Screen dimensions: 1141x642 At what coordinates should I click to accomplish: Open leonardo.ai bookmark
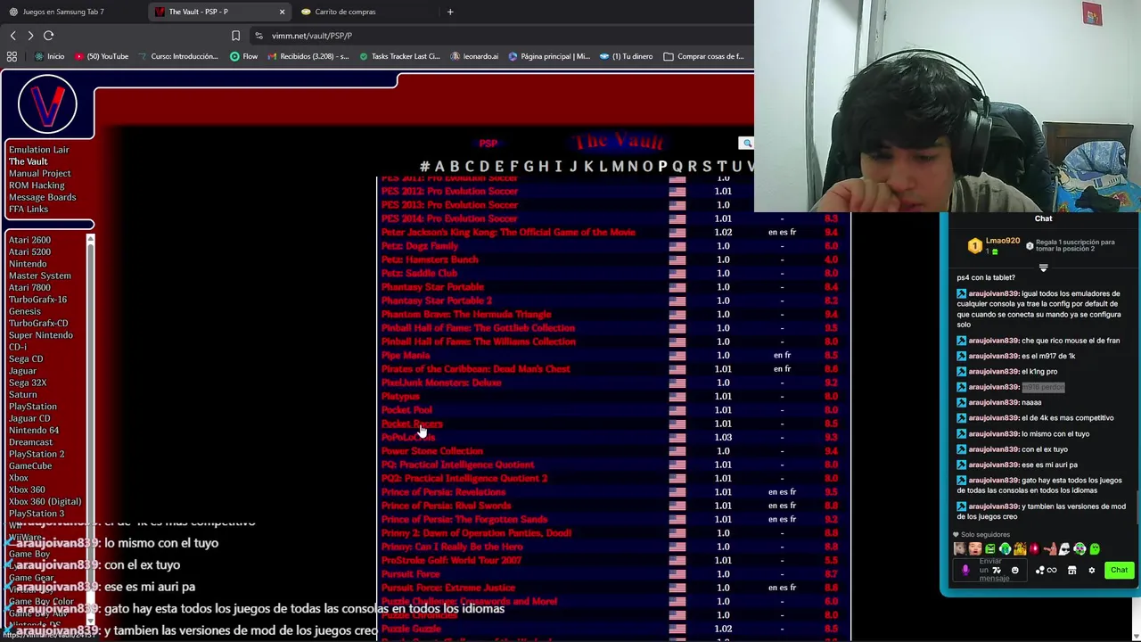pos(474,56)
